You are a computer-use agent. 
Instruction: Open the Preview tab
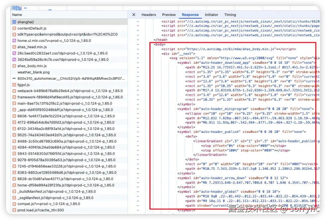(169, 15)
